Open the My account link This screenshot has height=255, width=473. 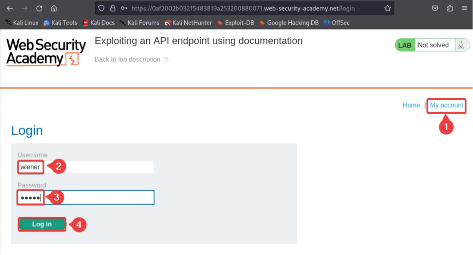click(x=446, y=105)
